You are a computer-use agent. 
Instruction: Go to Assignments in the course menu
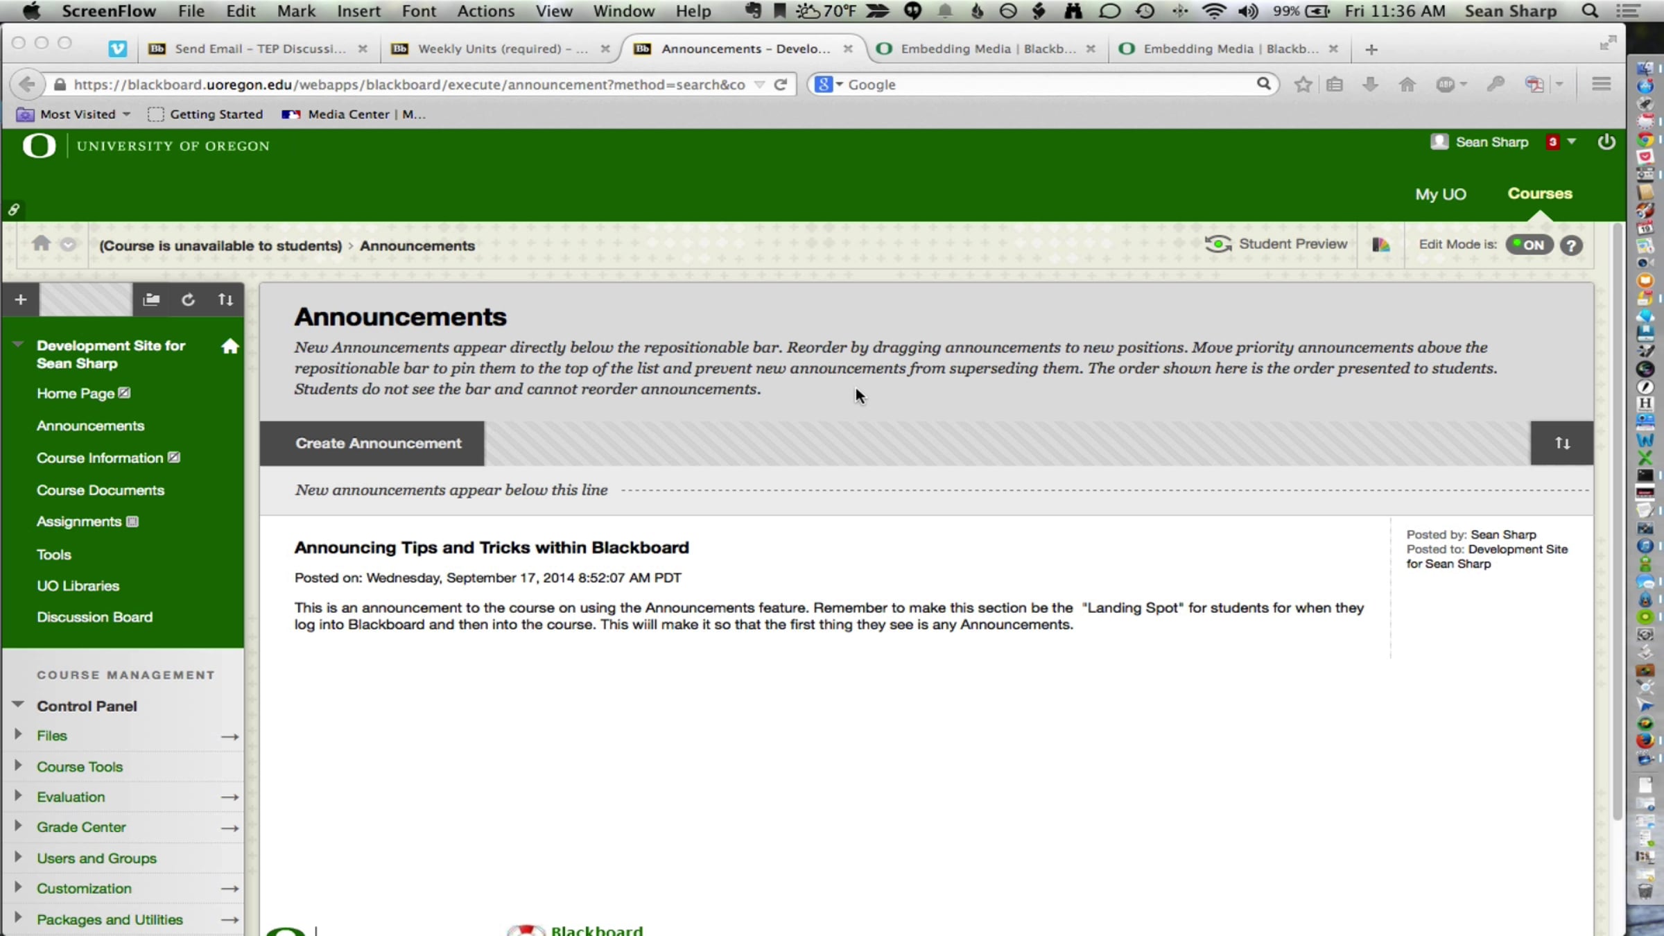[x=79, y=521]
